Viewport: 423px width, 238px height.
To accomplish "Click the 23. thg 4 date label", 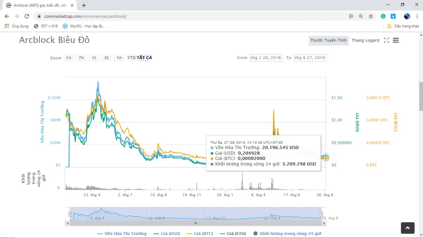I will [92, 195].
